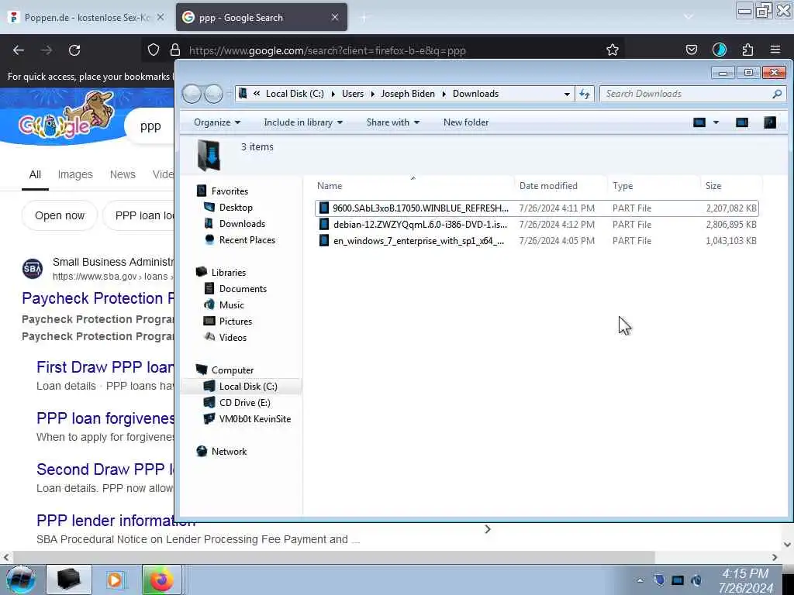Refresh the Downloads folder in Explorer

pyautogui.click(x=585, y=94)
